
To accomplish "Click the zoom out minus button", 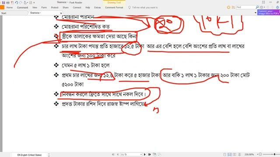I will (260, 154).
